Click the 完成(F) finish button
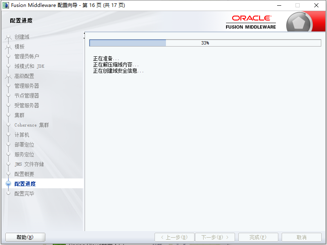 pos(258,237)
